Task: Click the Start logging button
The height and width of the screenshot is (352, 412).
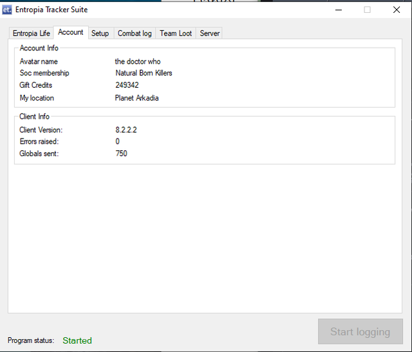Action: pyautogui.click(x=360, y=331)
